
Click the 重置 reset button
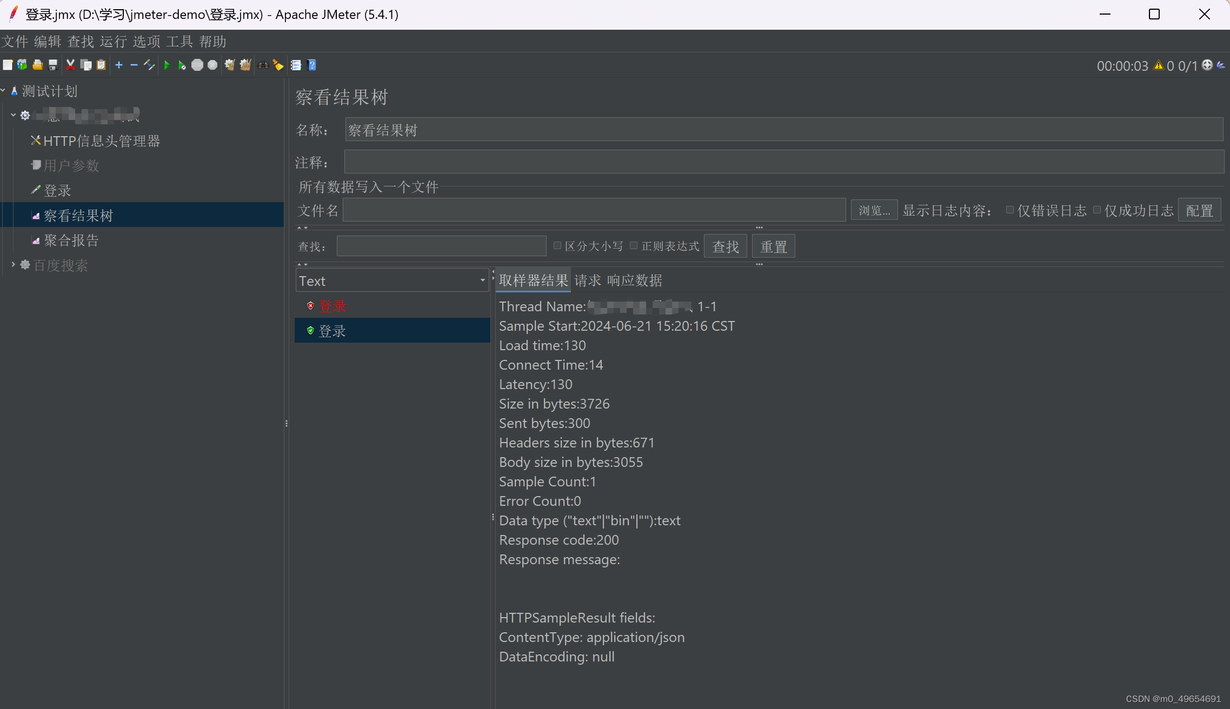pyautogui.click(x=773, y=246)
